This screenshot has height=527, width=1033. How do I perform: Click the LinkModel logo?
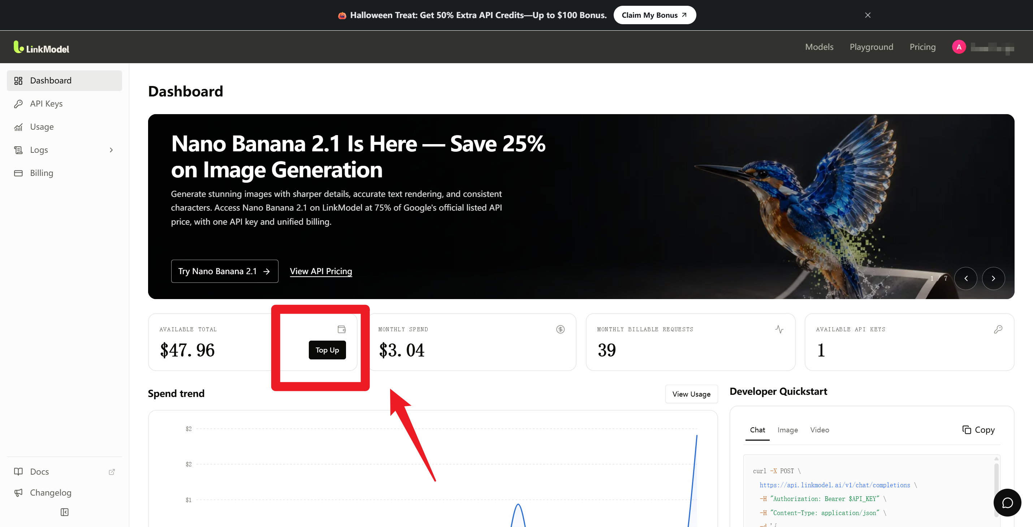41,47
